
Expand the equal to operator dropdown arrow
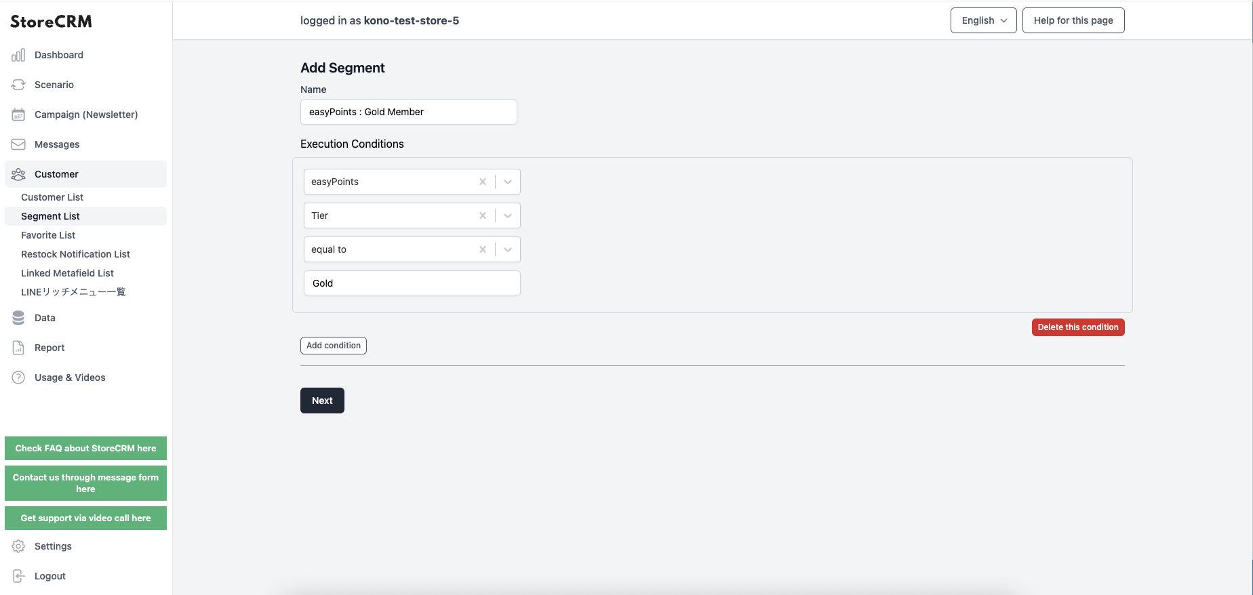point(508,249)
